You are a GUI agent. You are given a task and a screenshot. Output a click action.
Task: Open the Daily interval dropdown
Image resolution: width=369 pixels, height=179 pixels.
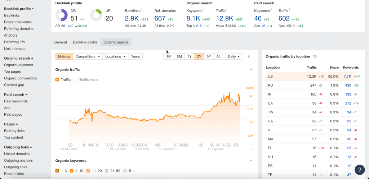point(234,56)
